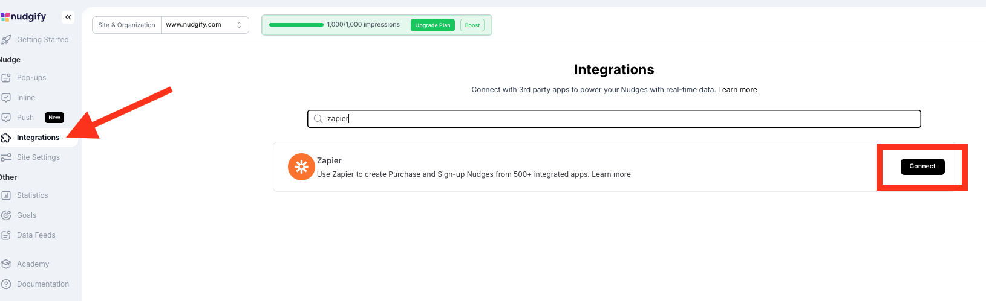Click the Nudgify logo
986x301 pixels.
[x=24, y=17]
